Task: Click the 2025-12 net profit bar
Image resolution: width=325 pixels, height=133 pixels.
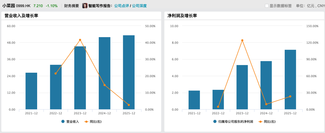Action: click(x=290, y=80)
